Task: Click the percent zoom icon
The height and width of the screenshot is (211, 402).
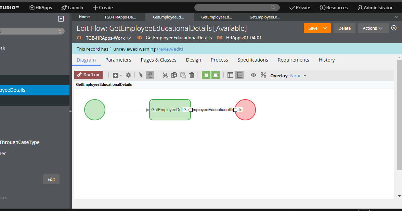Action: point(263,75)
